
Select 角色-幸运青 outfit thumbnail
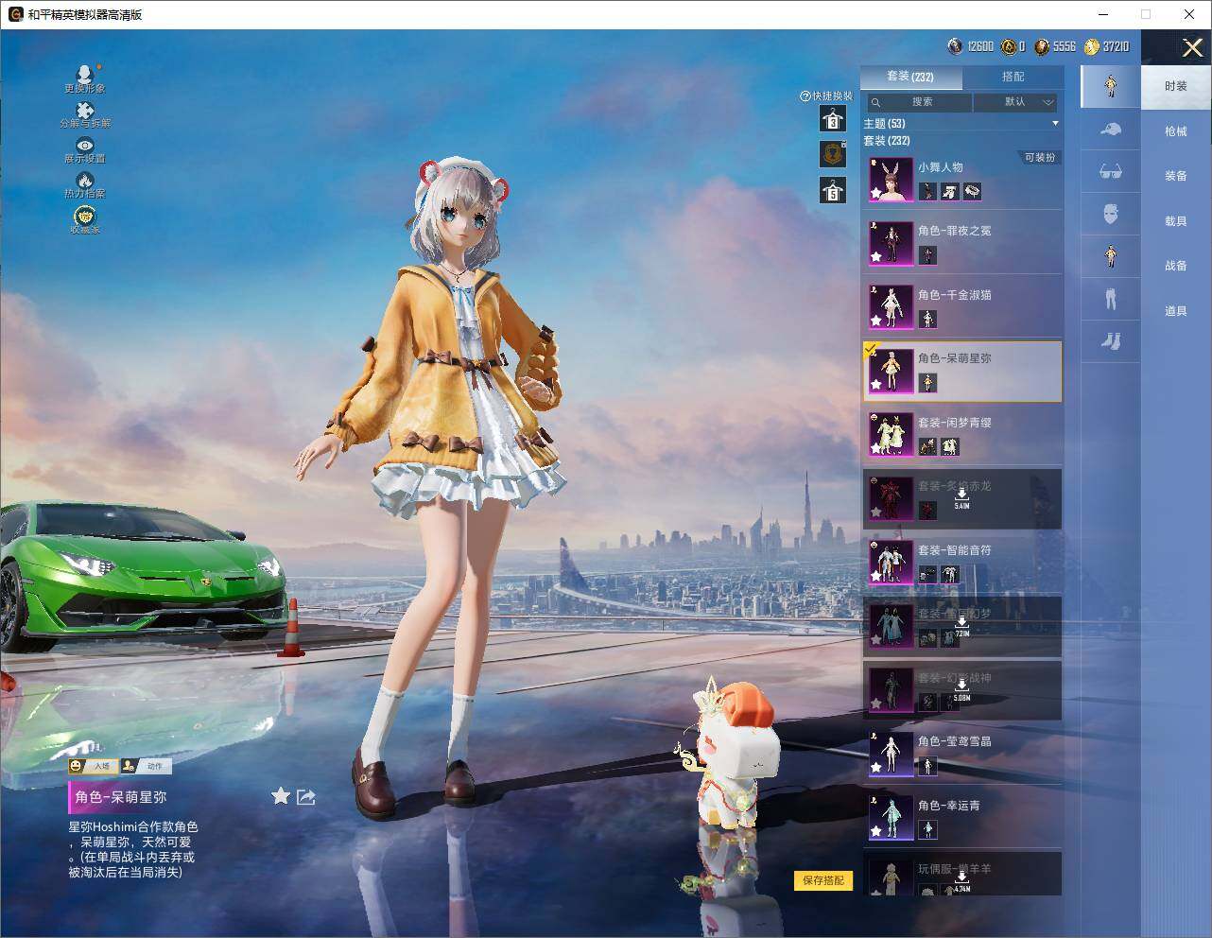pos(891,818)
